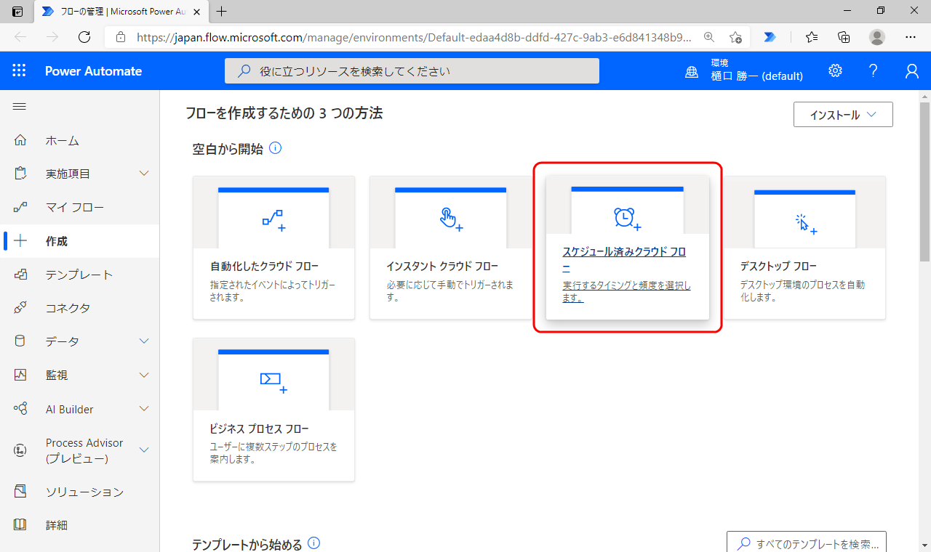Select マイ フロー in navigation
The height and width of the screenshot is (552, 931).
pos(75,207)
